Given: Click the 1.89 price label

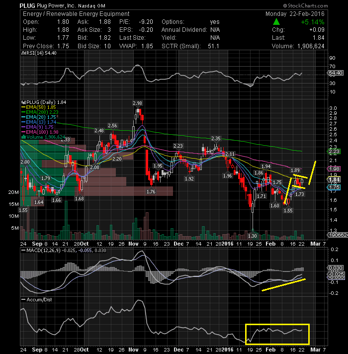Looking at the screenshot, I should tap(295, 170).
